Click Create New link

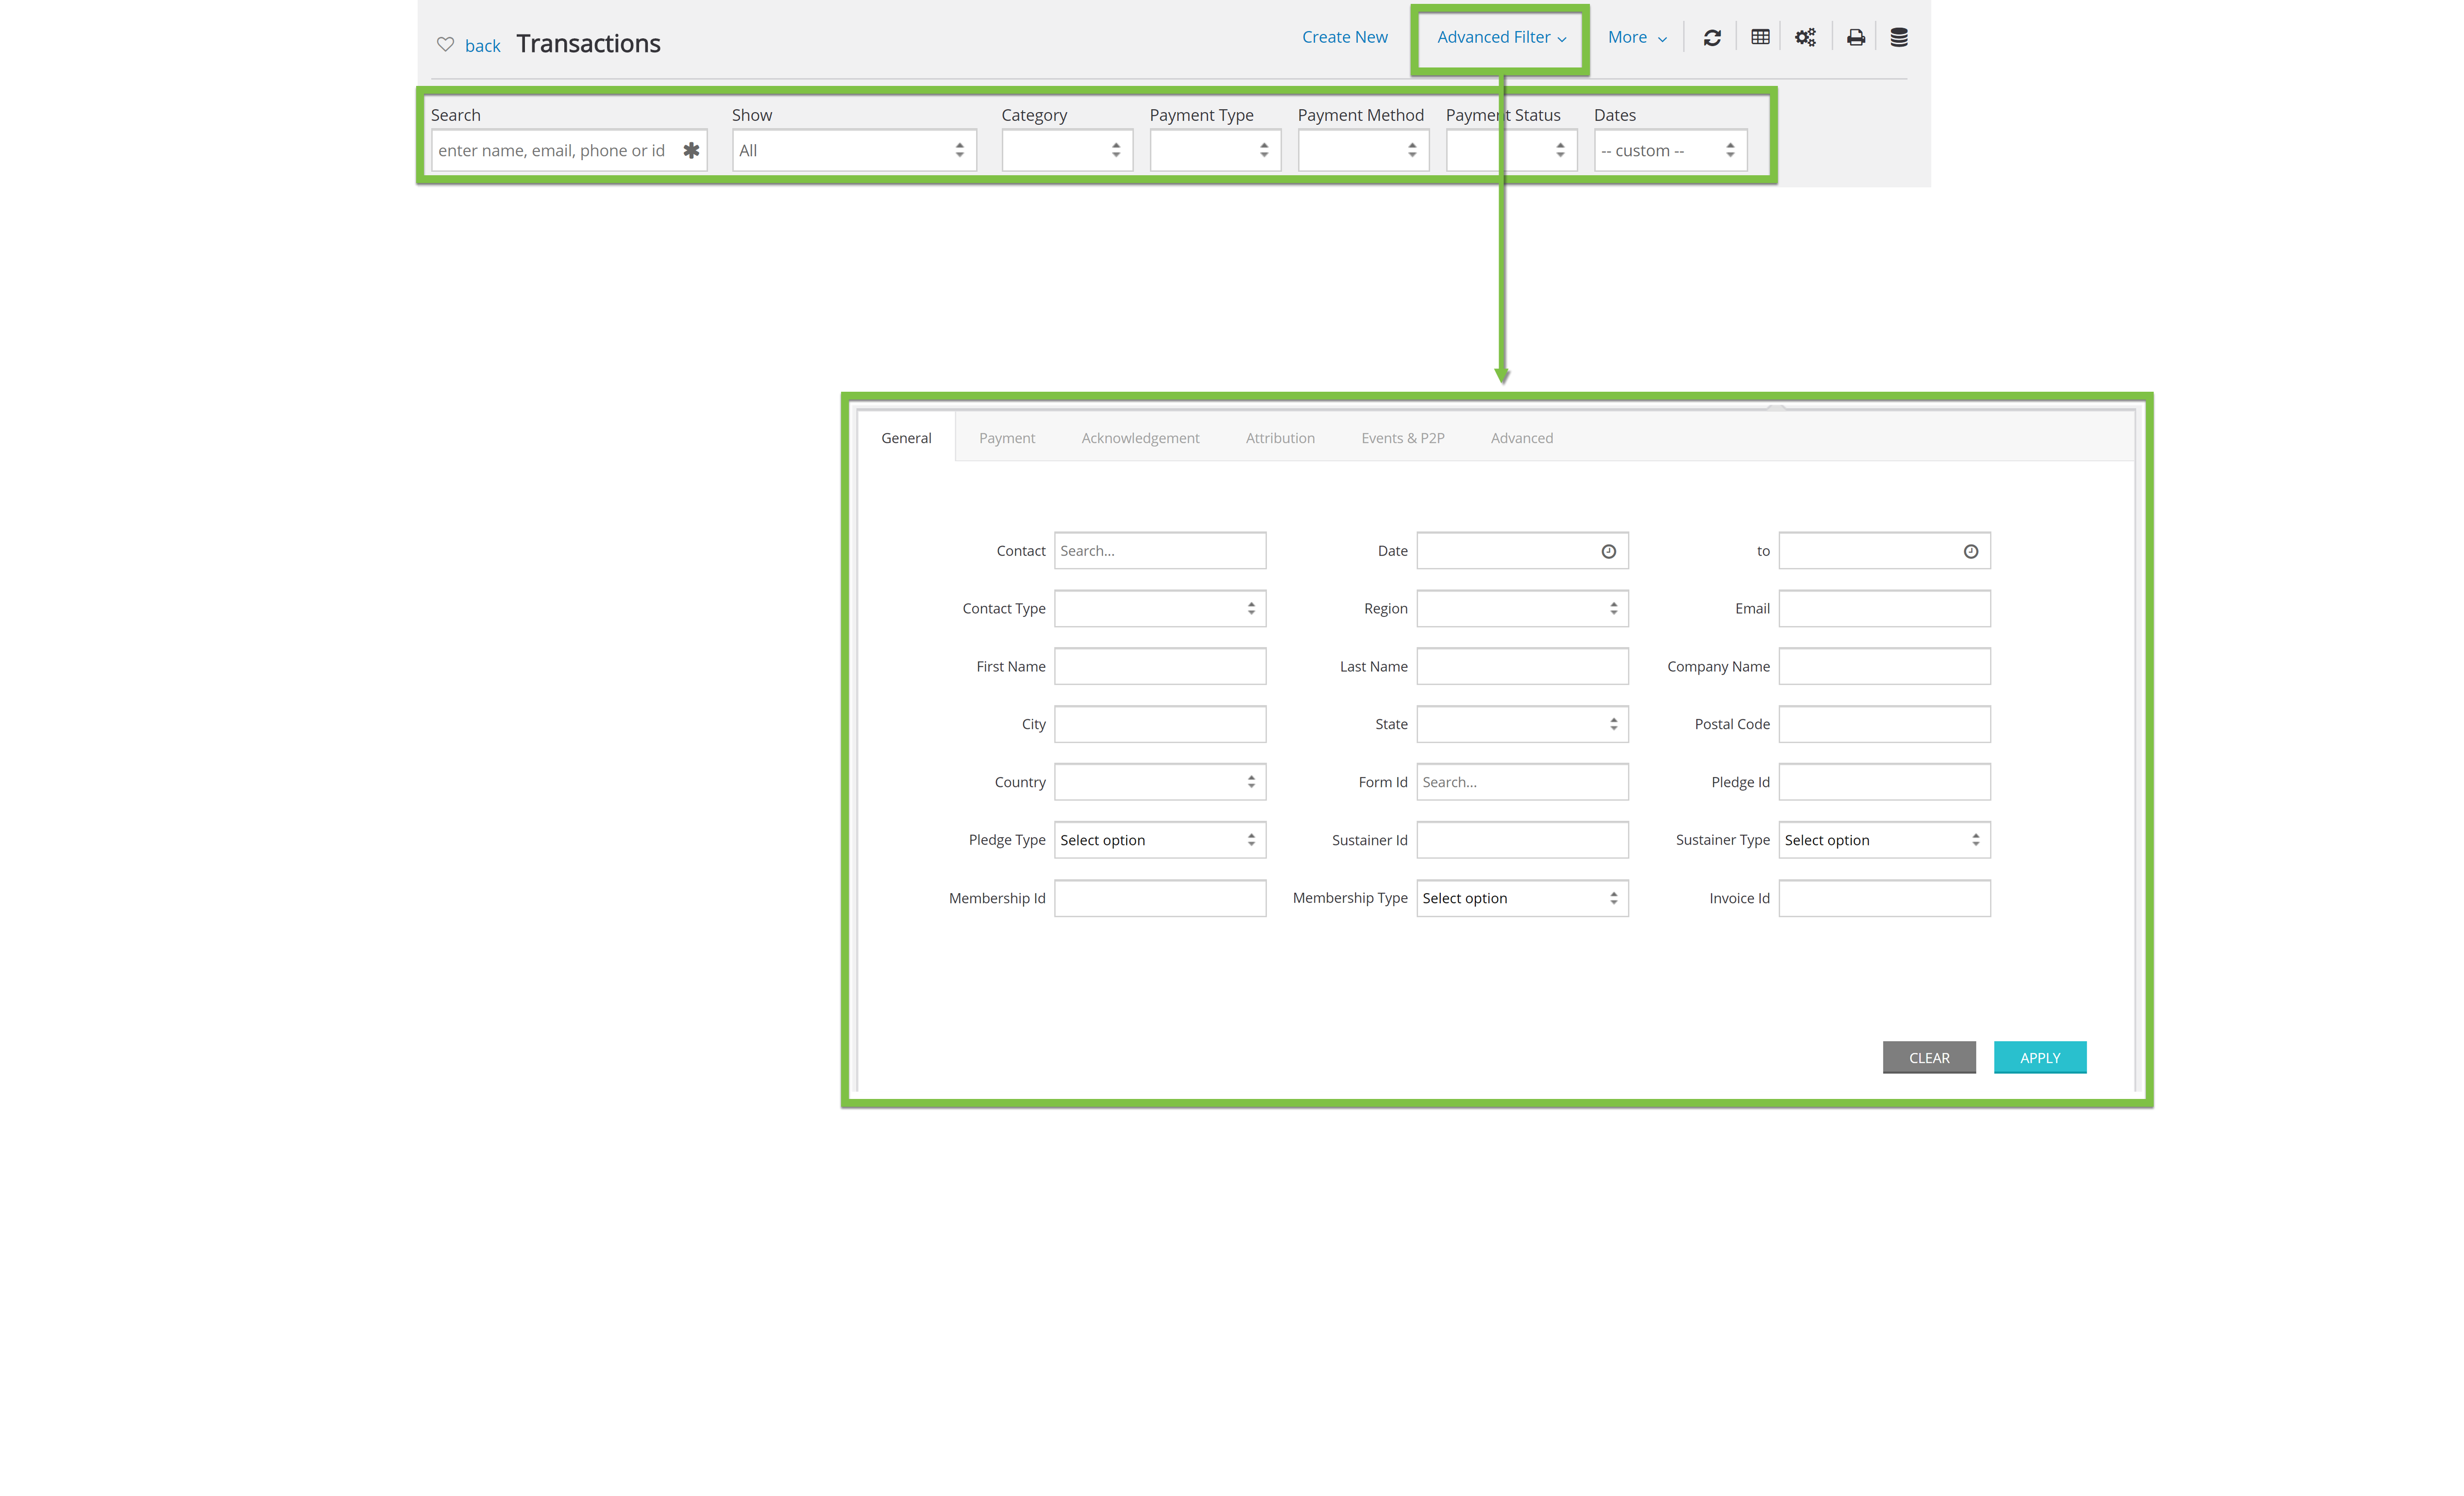[x=1344, y=37]
